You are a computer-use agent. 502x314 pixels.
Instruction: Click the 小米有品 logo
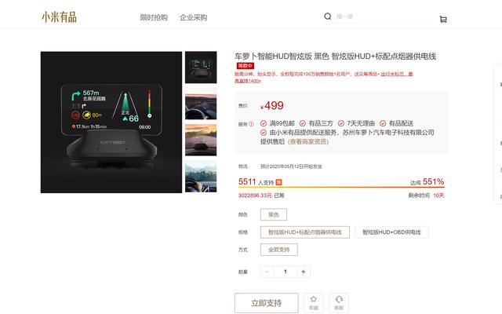tap(59, 16)
